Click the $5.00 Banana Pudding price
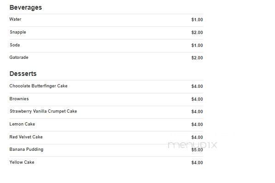The image size is (275, 183). [197, 150]
